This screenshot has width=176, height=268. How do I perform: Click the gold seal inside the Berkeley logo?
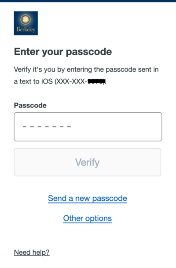click(x=26, y=19)
